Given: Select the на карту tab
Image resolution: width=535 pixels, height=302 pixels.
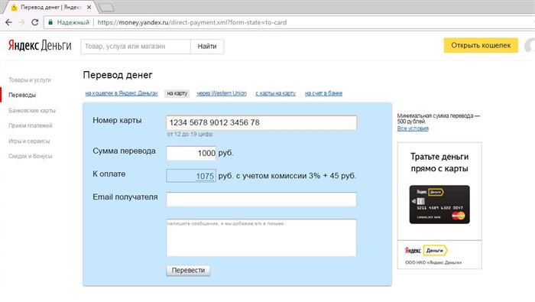Looking at the screenshot, I should [x=177, y=93].
